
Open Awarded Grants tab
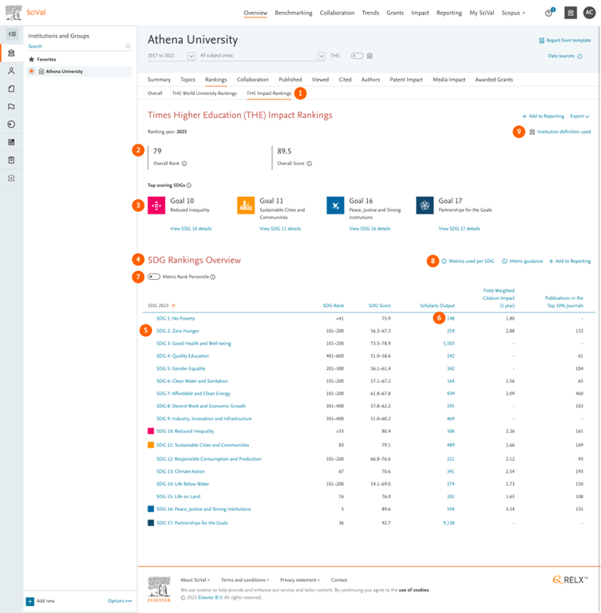coord(494,80)
